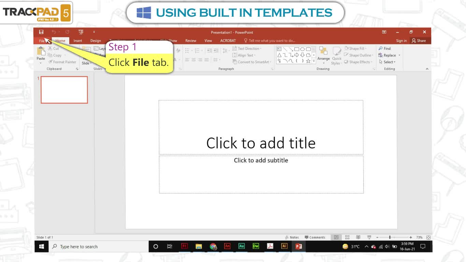Select the Rectangle shape in gallery
466x262 pixels.
point(296,49)
